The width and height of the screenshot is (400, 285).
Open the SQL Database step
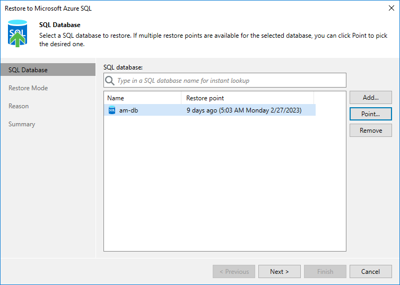point(28,70)
